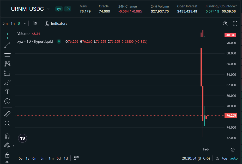Select the ruler measure tool

coord(7,114)
